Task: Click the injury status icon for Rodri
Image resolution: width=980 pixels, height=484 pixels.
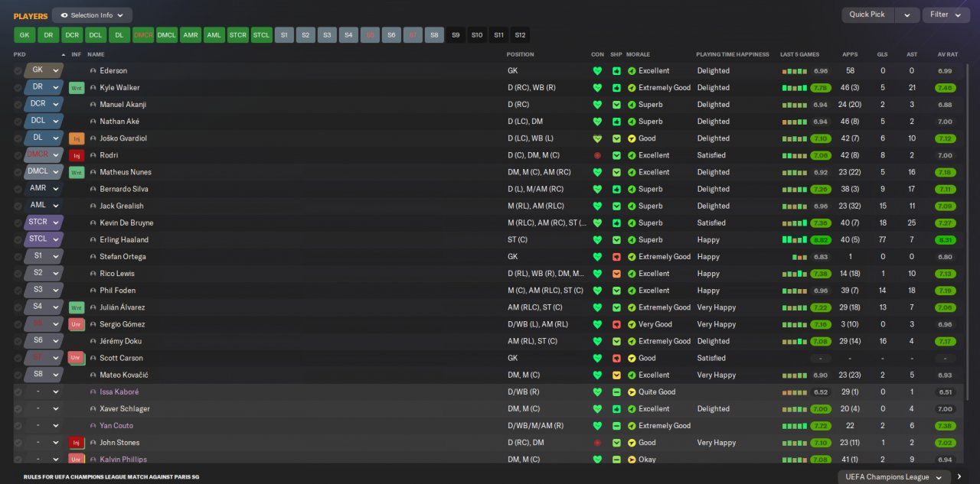Action: (76, 155)
